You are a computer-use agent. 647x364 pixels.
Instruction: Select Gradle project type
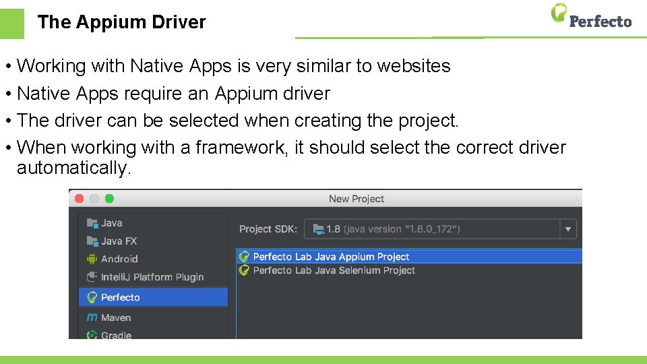(x=153, y=335)
